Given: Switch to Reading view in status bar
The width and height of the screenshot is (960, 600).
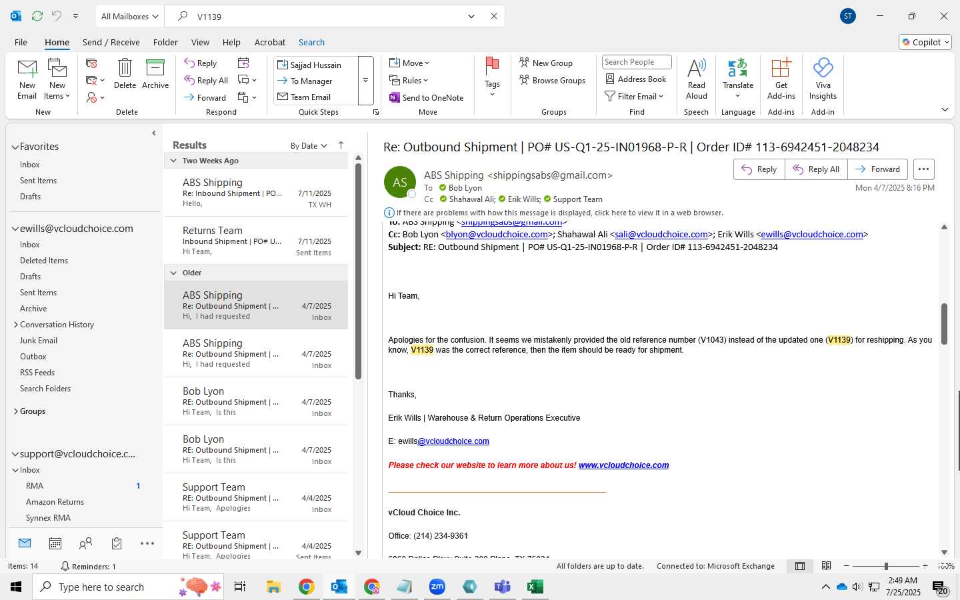Looking at the screenshot, I should [826, 566].
